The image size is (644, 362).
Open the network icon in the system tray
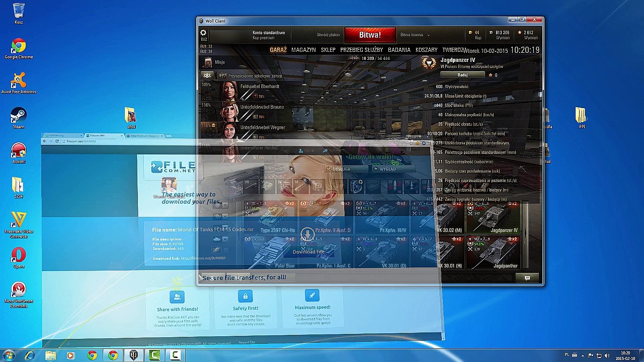click(x=599, y=356)
